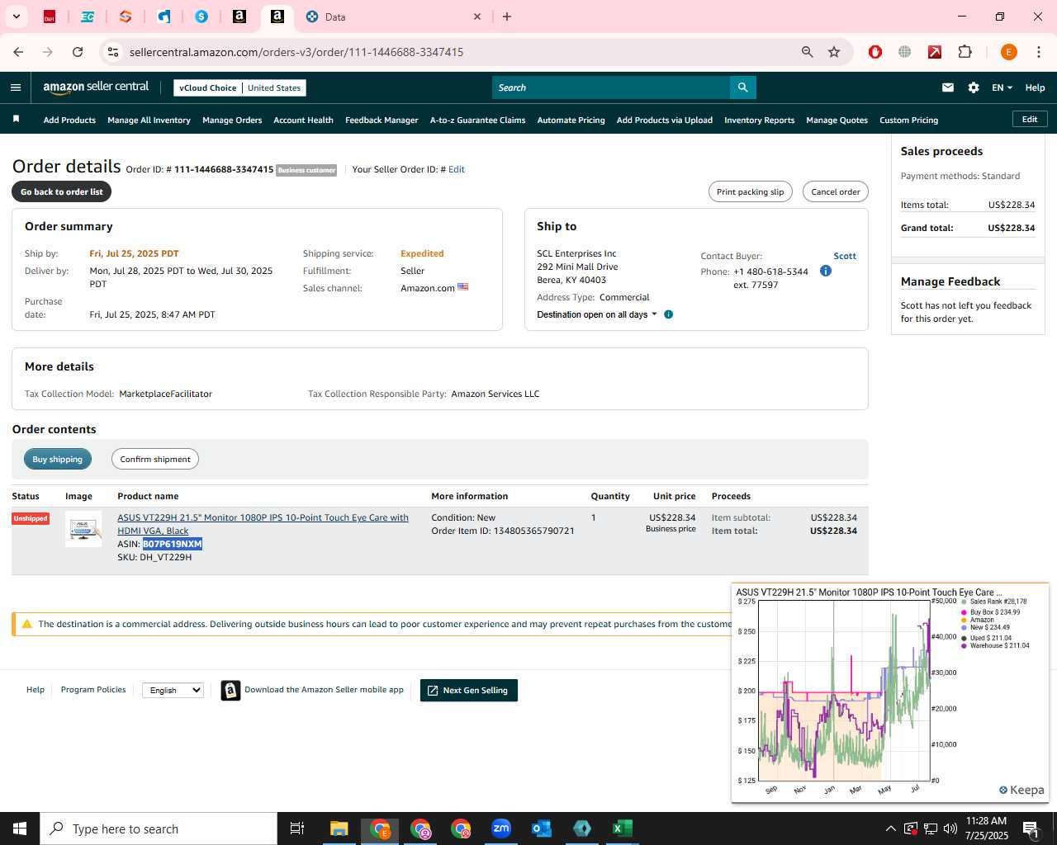Image resolution: width=1057 pixels, height=845 pixels.
Task: Click the red Adobe Acrobat extension icon
Action: pos(935,52)
